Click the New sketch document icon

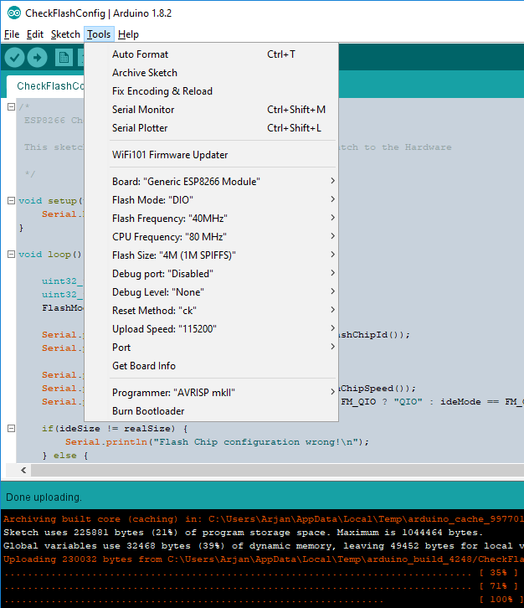(64, 58)
